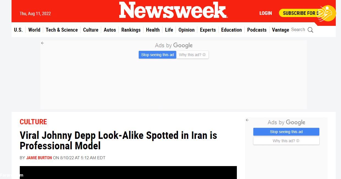Select the Rankings menu item
The height and width of the screenshot is (179, 341).
tap(131, 30)
